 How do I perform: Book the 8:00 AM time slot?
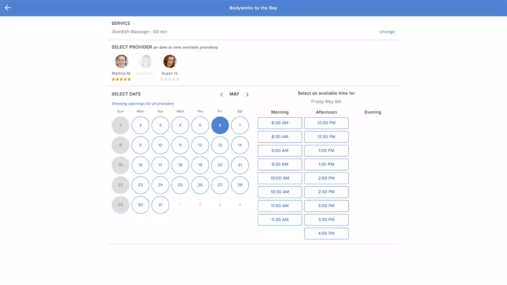point(280,123)
